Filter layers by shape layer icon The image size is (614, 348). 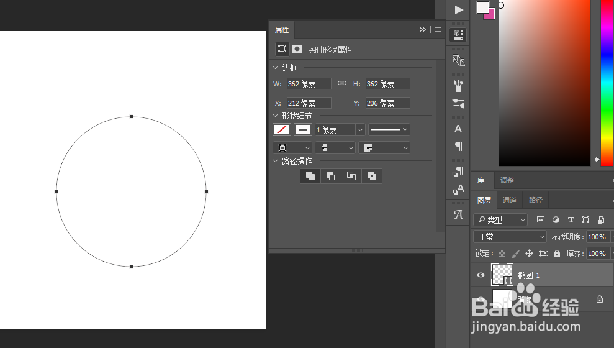click(586, 220)
